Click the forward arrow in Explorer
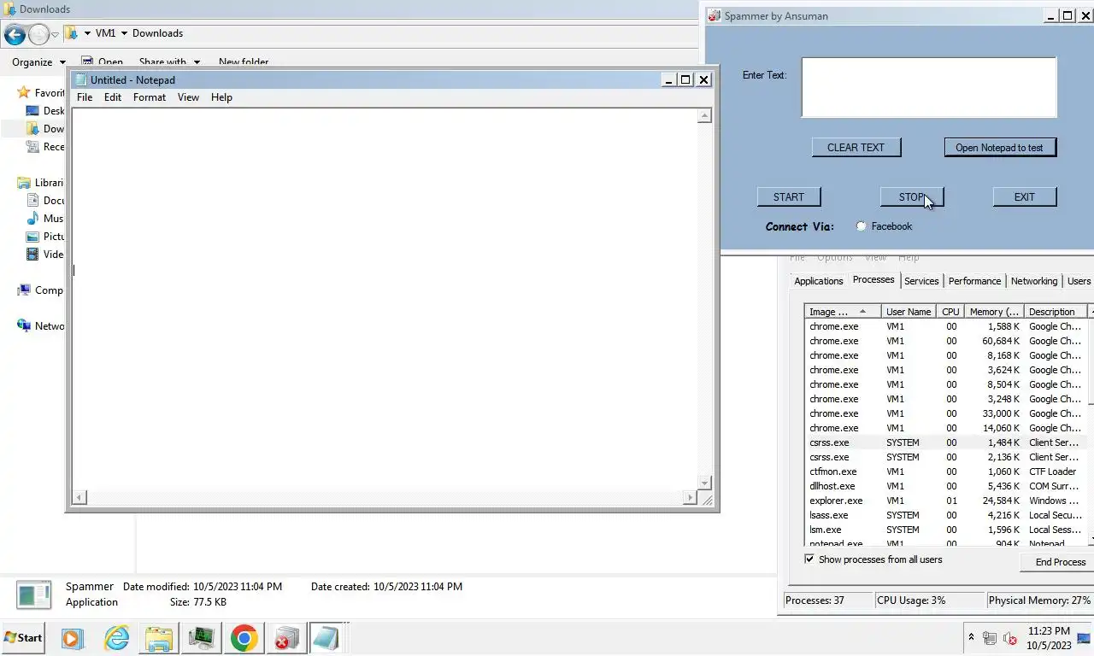 [x=38, y=34]
